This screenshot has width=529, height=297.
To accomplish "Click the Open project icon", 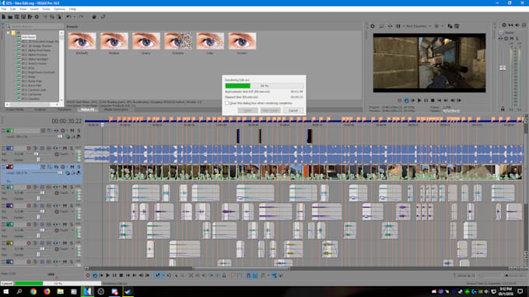I will pos(10,16).
